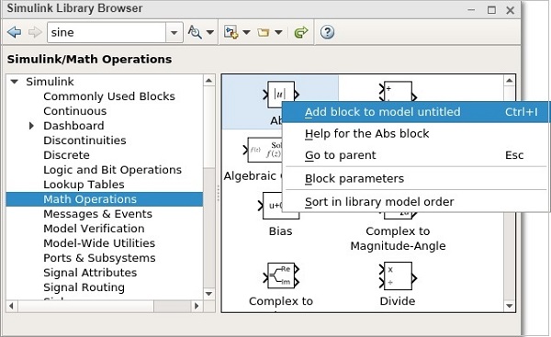Select the Continuous library
The image size is (551, 337).
(75, 111)
